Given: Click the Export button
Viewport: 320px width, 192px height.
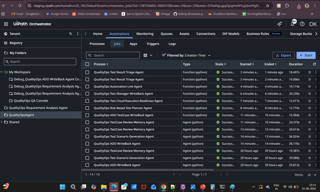Looking at the screenshot, I should coord(283,55).
